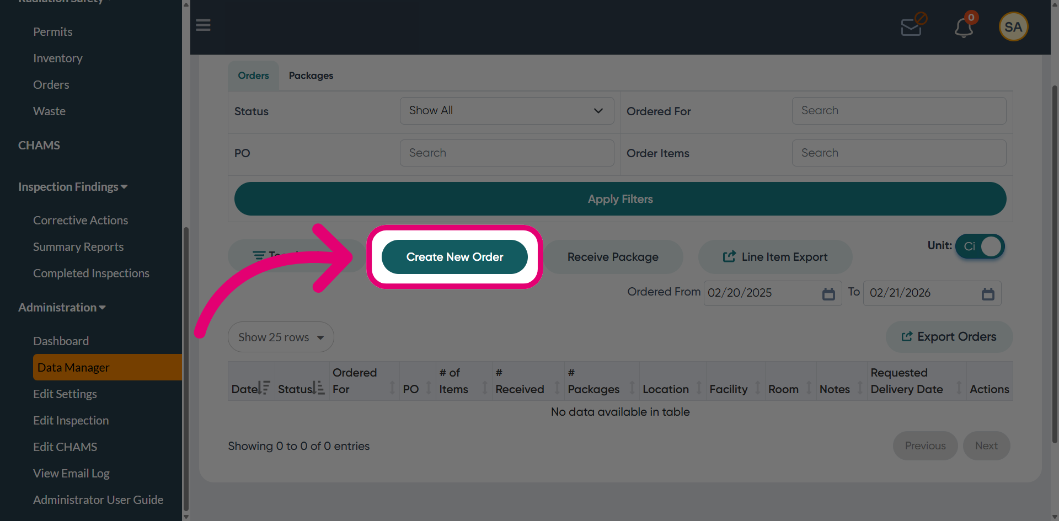Click the Next page button
Image resolution: width=1059 pixels, height=521 pixels.
(987, 446)
